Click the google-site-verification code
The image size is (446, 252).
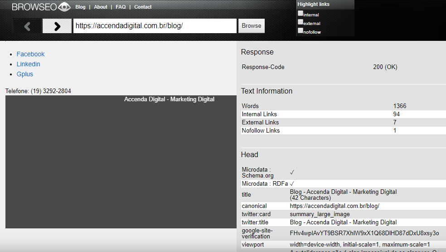364,233
